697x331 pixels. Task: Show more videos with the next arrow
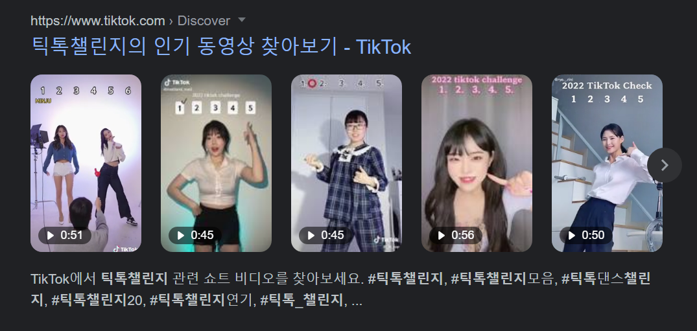pyautogui.click(x=664, y=165)
